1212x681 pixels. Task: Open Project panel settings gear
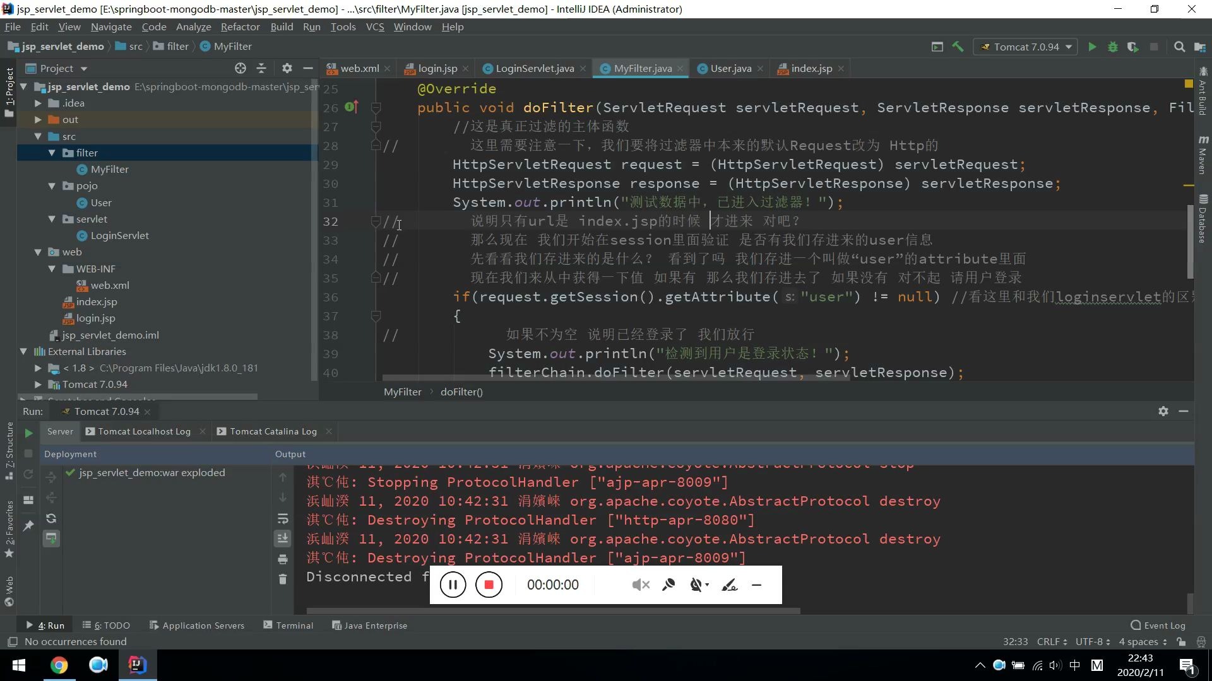[287, 68]
